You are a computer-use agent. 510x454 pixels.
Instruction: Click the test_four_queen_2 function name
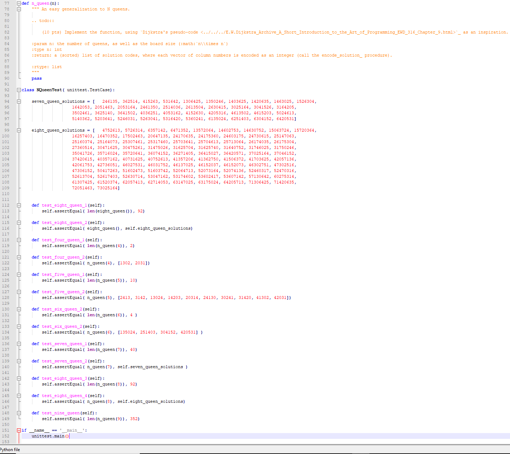pyautogui.click(x=63, y=257)
